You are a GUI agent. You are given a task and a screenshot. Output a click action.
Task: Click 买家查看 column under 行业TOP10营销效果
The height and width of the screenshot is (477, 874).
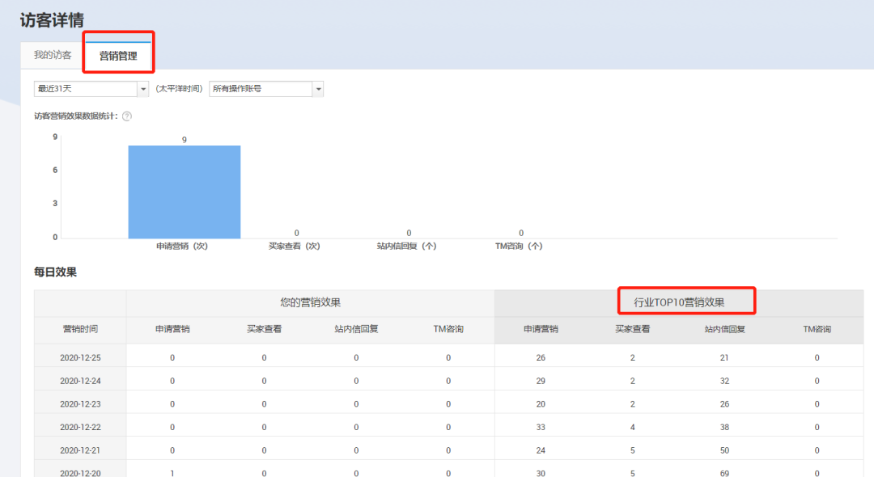tap(633, 329)
